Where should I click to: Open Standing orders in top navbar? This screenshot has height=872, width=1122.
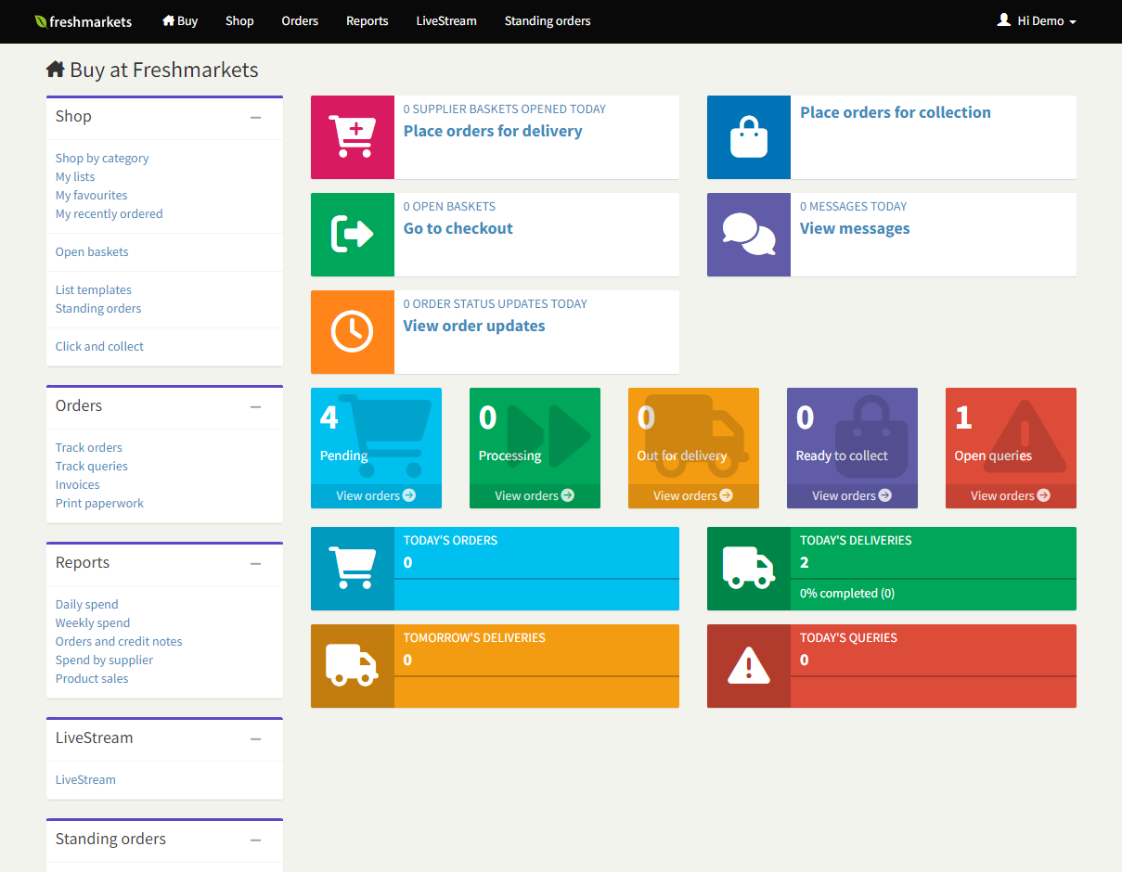tap(548, 20)
